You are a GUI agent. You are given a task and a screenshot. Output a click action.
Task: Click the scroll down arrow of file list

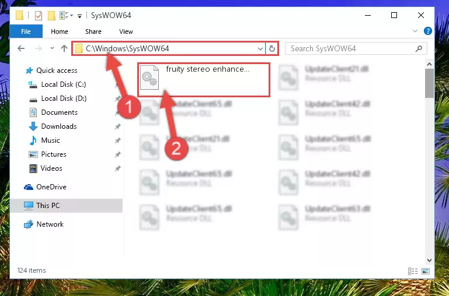429,260
